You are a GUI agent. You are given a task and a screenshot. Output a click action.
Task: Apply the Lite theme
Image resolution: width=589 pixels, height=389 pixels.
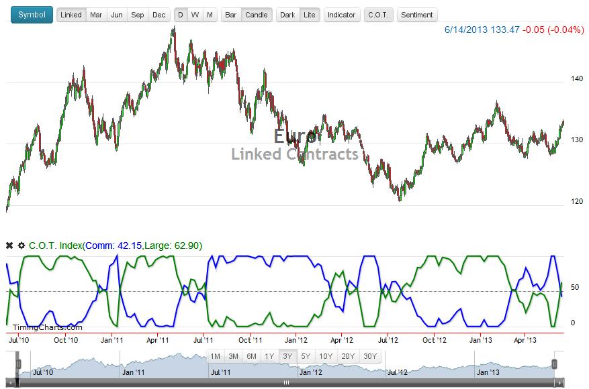coord(310,15)
